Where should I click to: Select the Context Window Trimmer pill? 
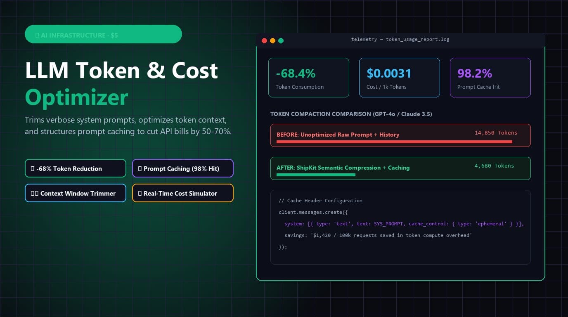point(76,193)
